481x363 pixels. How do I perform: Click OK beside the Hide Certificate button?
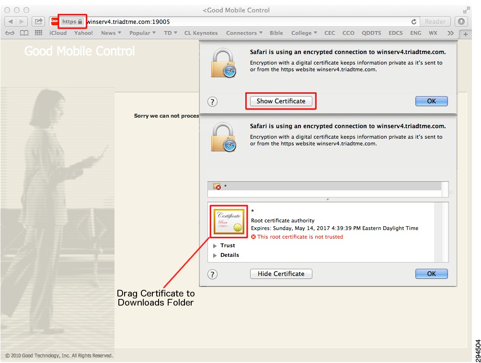431,274
